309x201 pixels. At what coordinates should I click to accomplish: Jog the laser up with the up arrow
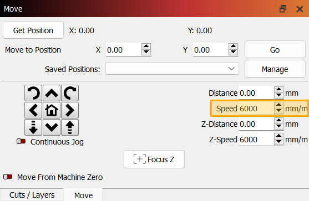pos(52,93)
